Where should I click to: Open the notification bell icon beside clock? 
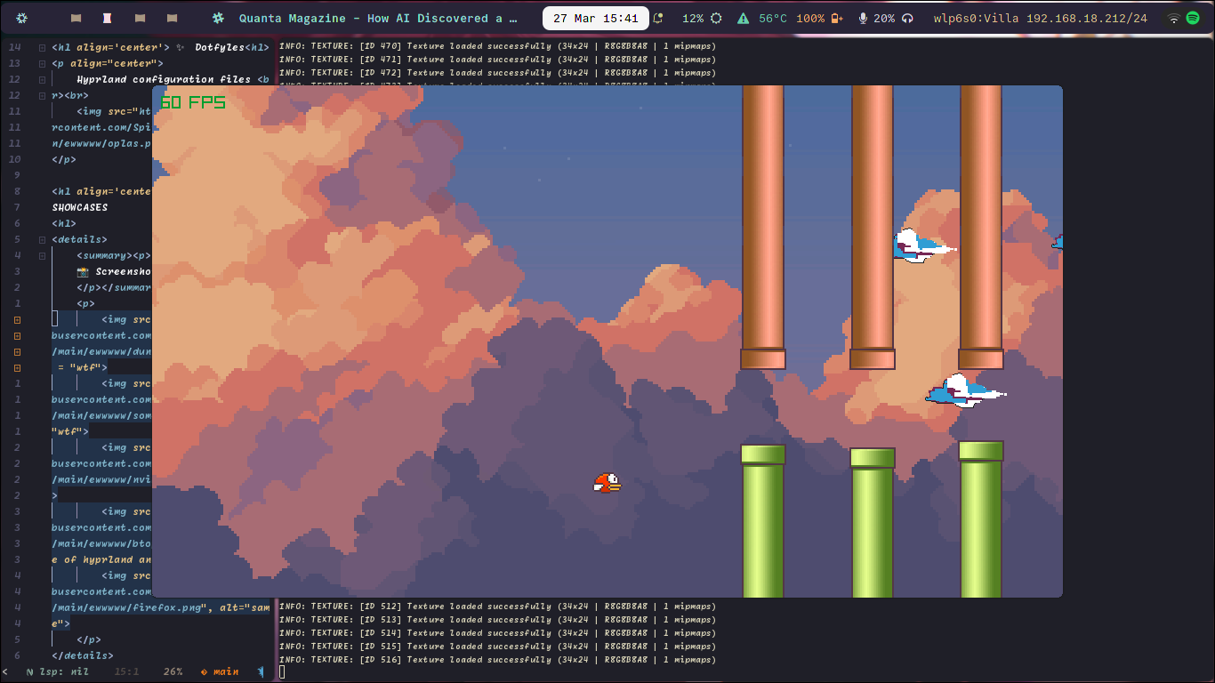(x=658, y=18)
